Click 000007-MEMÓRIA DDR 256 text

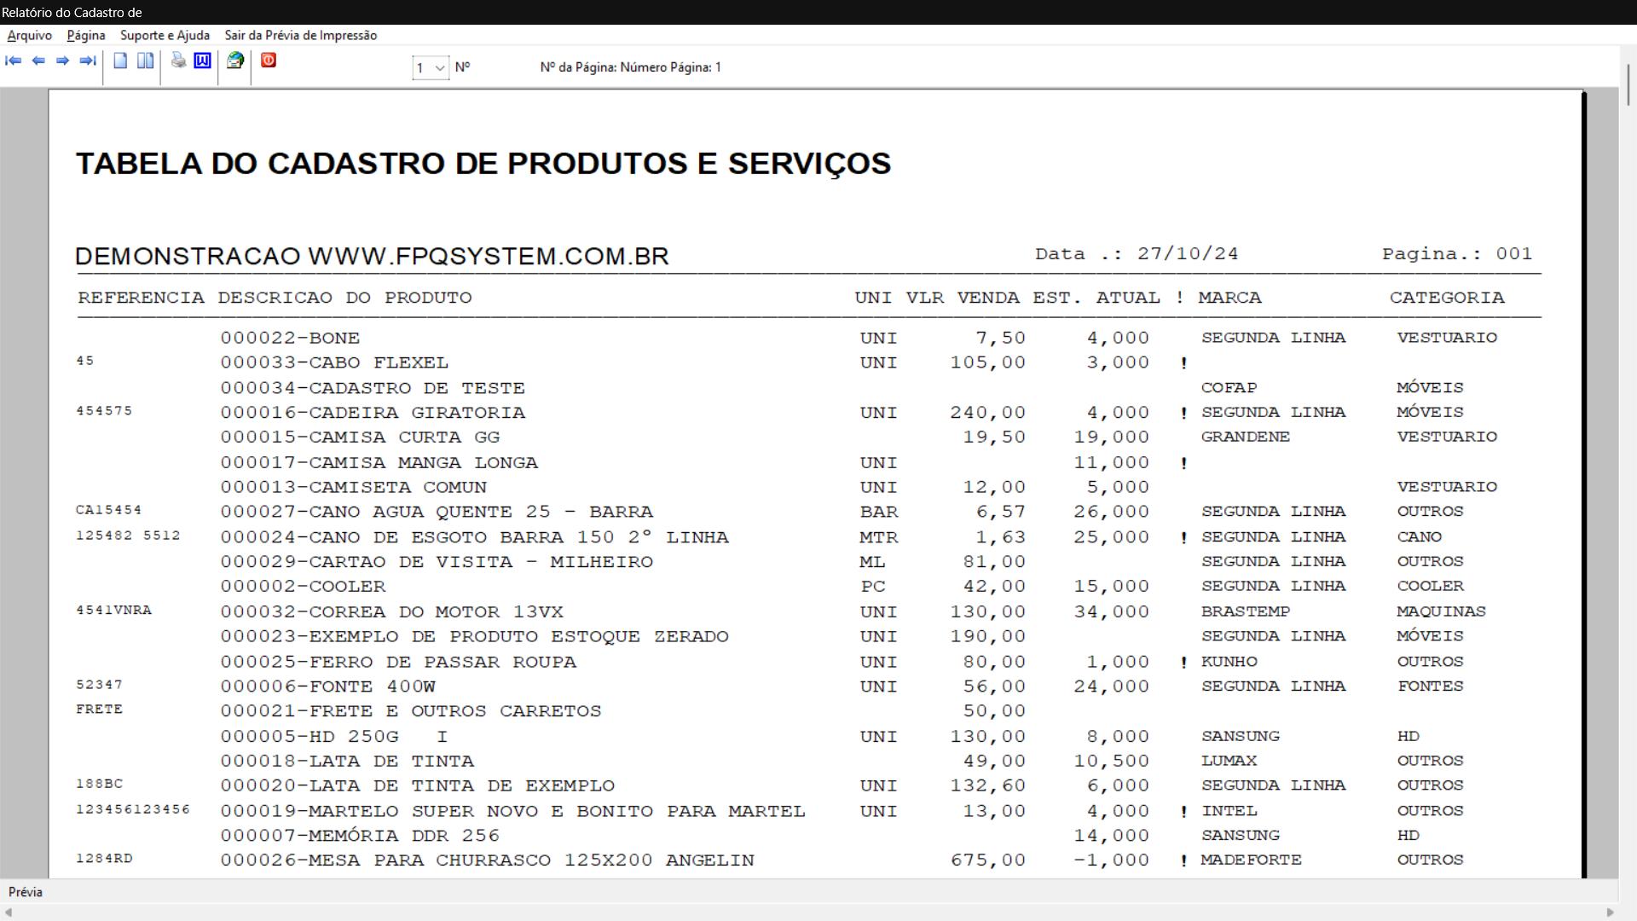(x=360, y=837)
